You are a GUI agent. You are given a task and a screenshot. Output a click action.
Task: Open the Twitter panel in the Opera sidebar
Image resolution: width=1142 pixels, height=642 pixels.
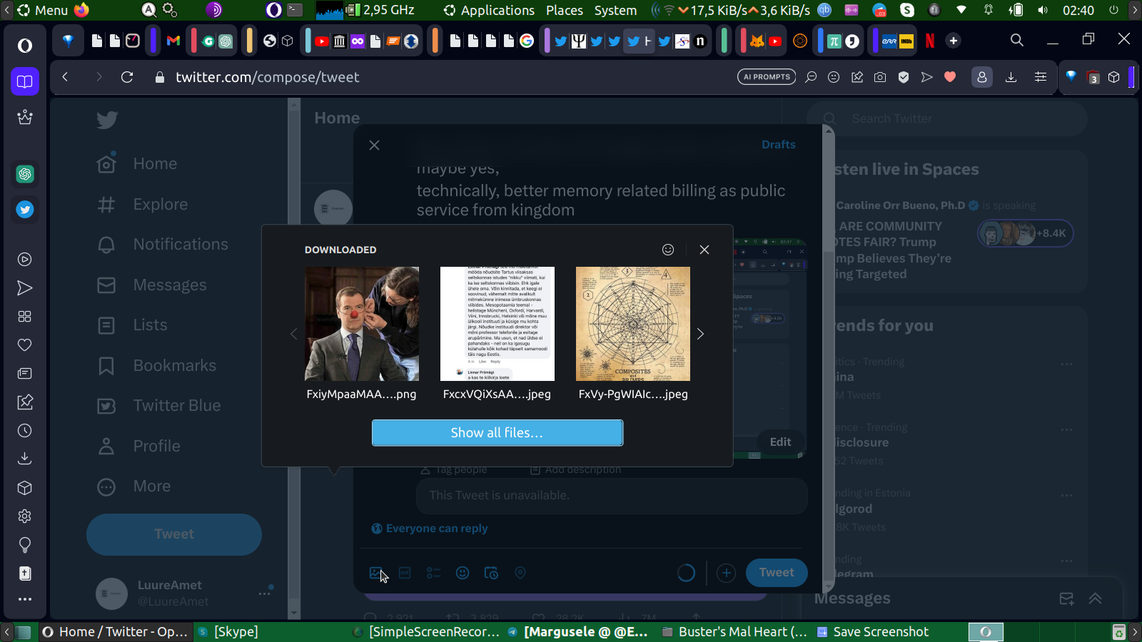pos(25,210)
